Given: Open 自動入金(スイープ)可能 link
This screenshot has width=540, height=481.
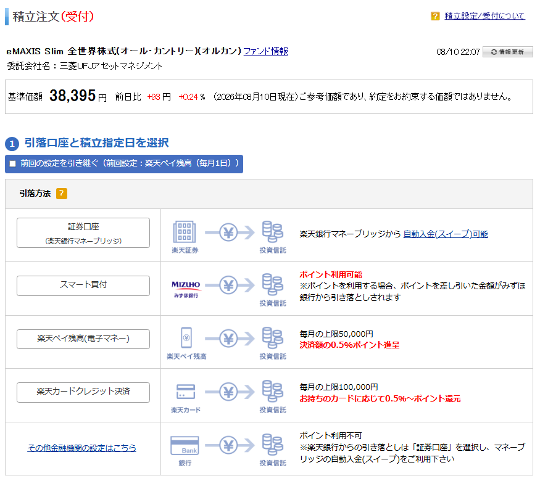Looking at the screenshot, I should pos(446,234).
